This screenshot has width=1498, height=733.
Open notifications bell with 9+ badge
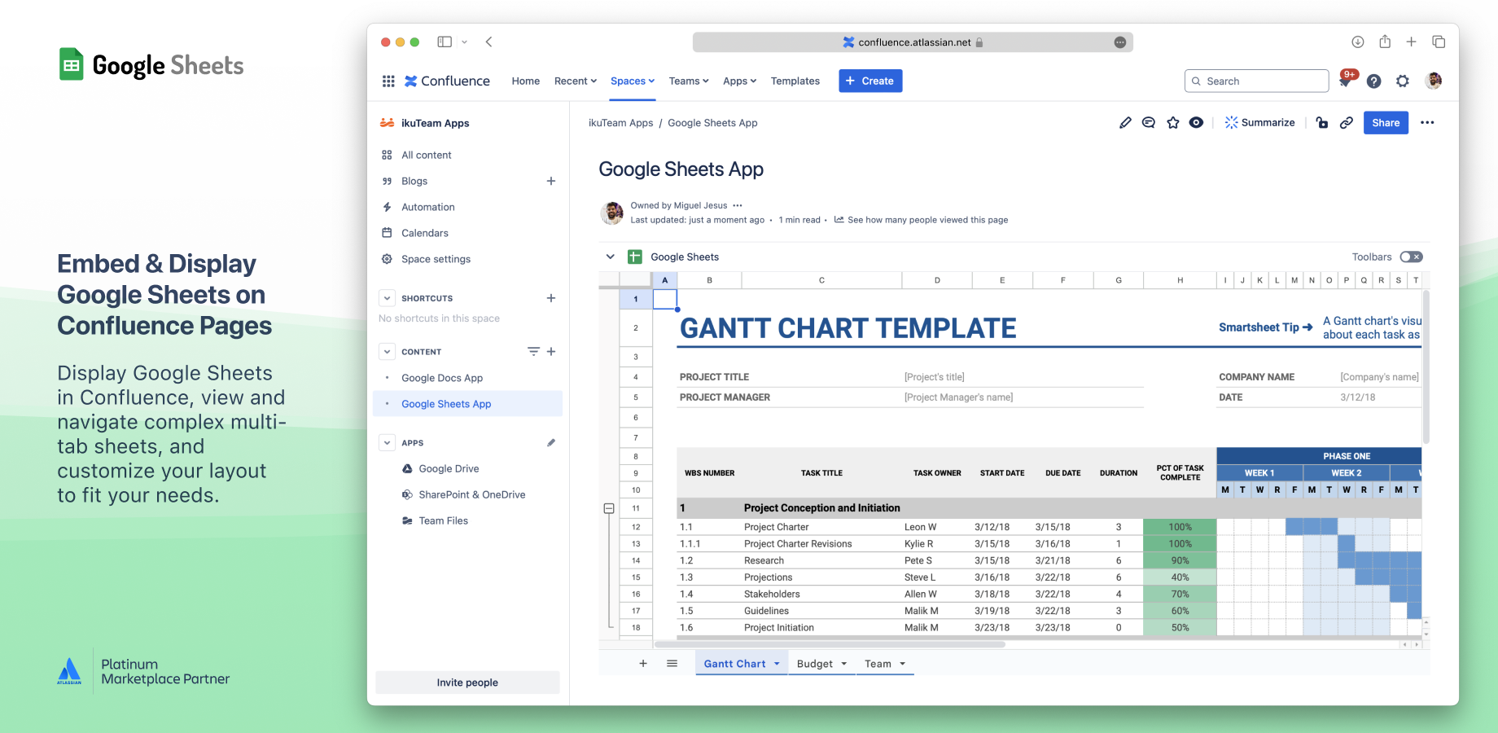coord(1345,81)
